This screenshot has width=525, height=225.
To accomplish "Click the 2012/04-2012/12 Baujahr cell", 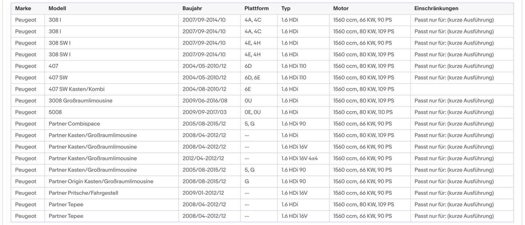I will pos(203,158).
